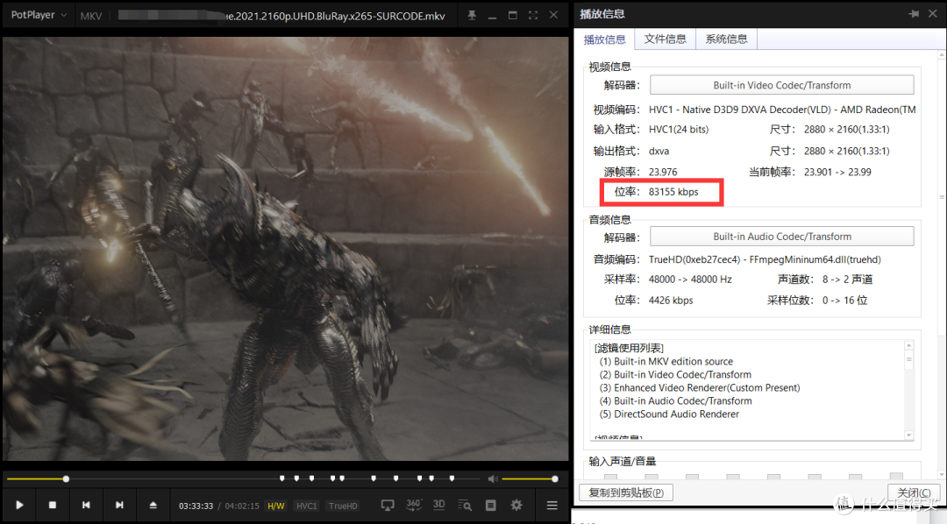Click the 关闭(C) button
This screenshot has height=524, width=947.
pyautogui.click(x=913, y=492)
